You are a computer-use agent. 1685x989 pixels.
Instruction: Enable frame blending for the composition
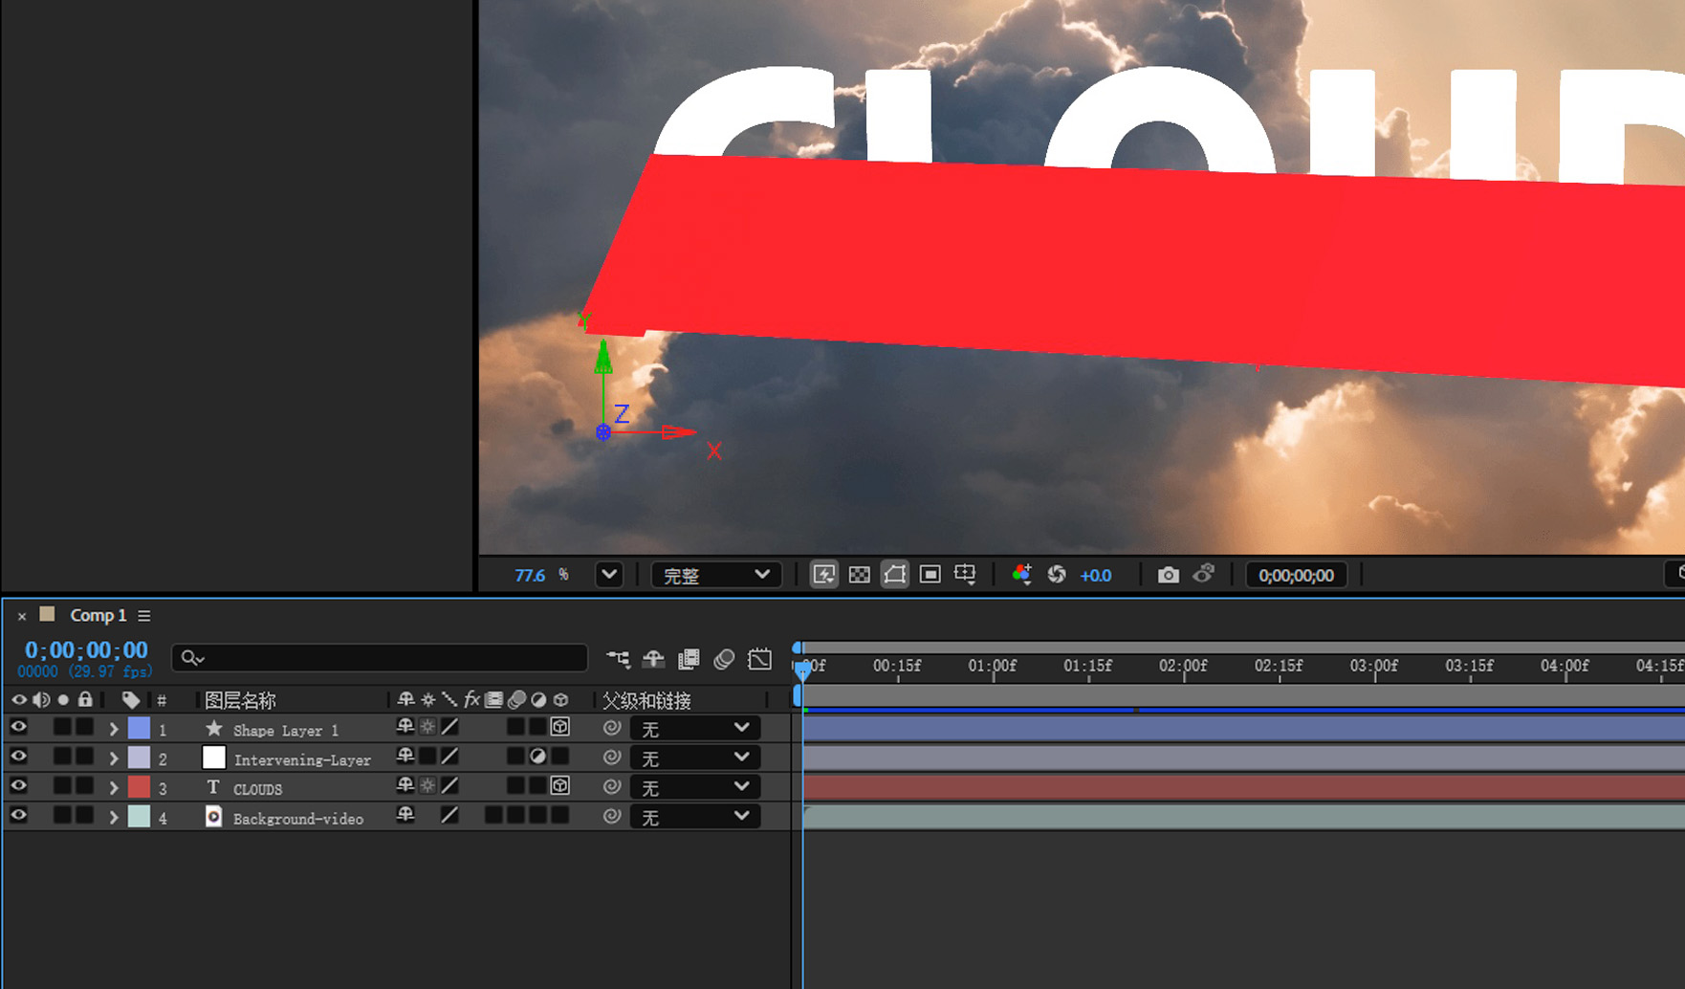click(x=689, y=659)
